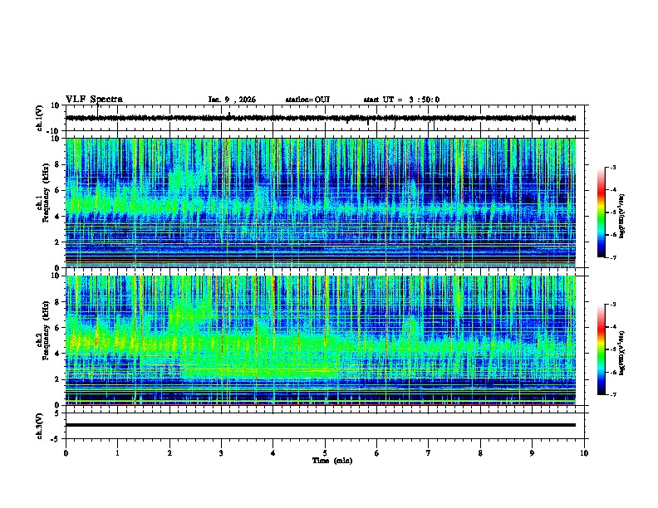This screenshot has width=658, height=508.
Task: Click the '10' tick on the time axis
Action: [x=584, y=453]
